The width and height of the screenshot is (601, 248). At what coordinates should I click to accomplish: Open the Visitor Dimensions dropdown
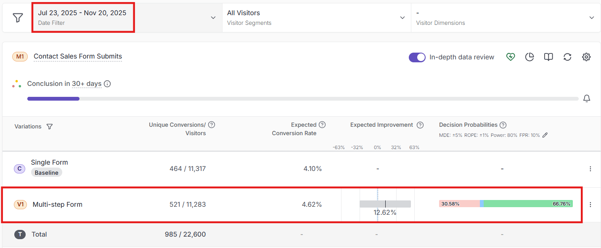coord(506,18)
